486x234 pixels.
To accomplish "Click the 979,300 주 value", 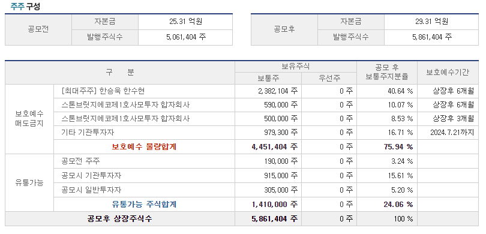I will 281,133.
